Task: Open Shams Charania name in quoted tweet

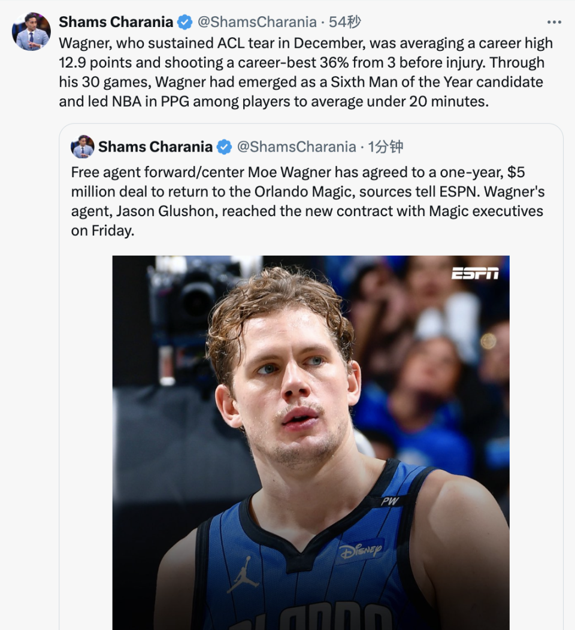Action: pyautogui.click(x=155, y=147)
